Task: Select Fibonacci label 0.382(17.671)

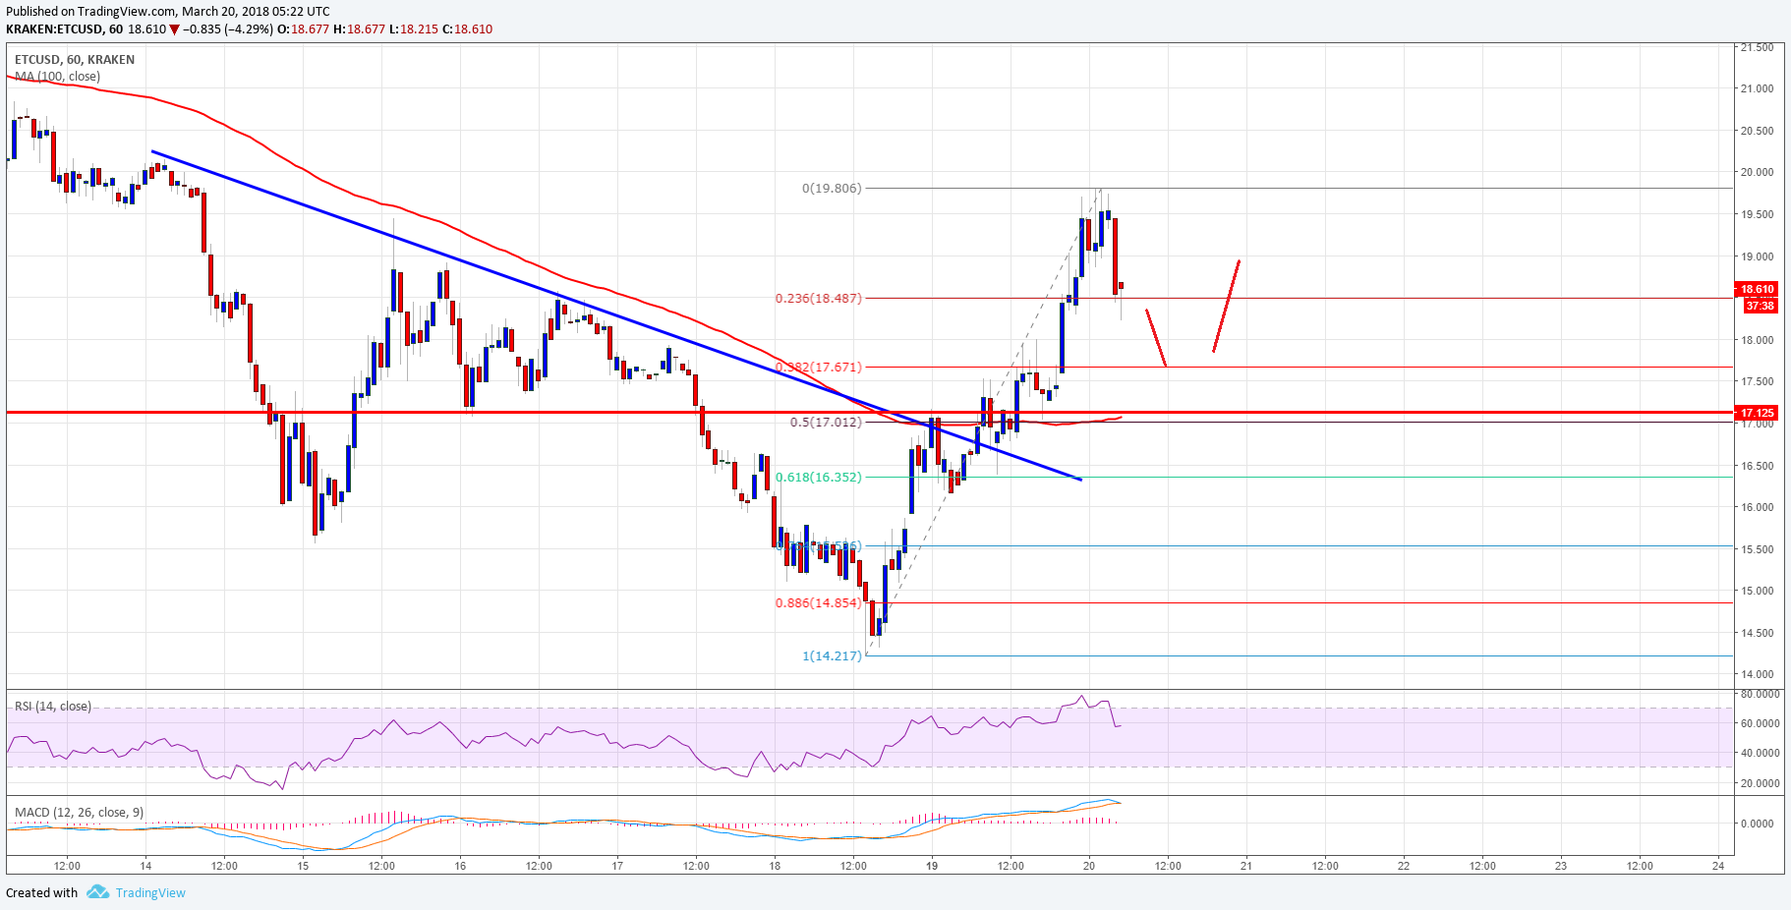Action: point(818,367)
